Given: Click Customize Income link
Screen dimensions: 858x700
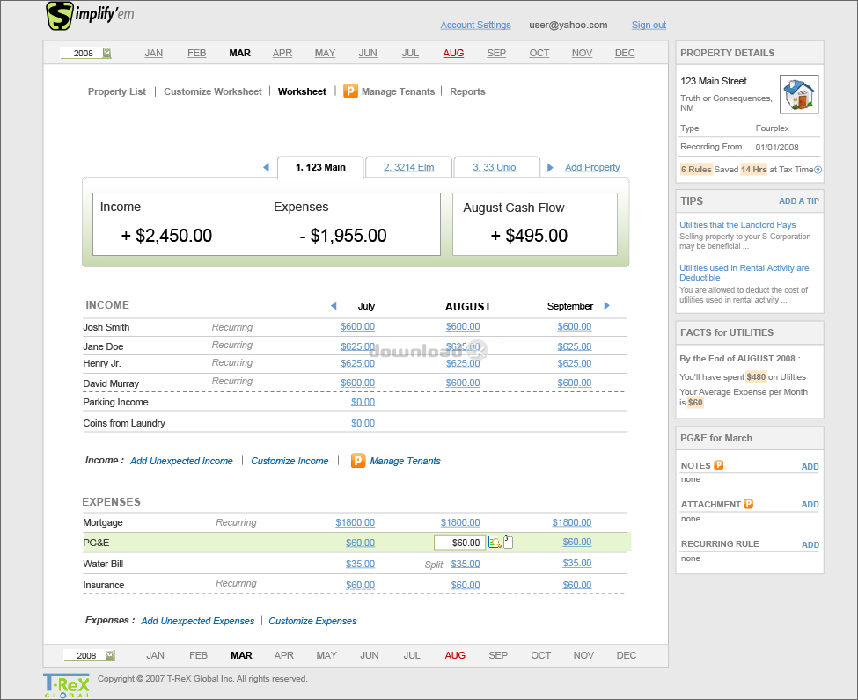Looking at the screenshot, I should pyautogui.click(x=290, y=461).
